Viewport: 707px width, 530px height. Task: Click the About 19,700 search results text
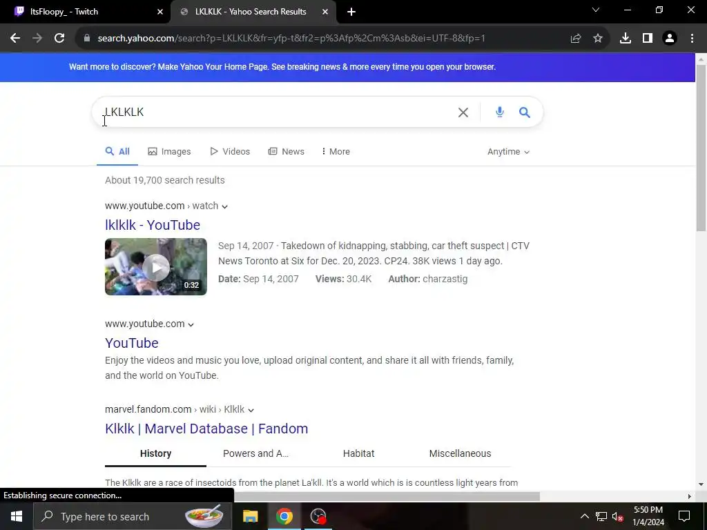pyautogui.click(x=164, y=180)
